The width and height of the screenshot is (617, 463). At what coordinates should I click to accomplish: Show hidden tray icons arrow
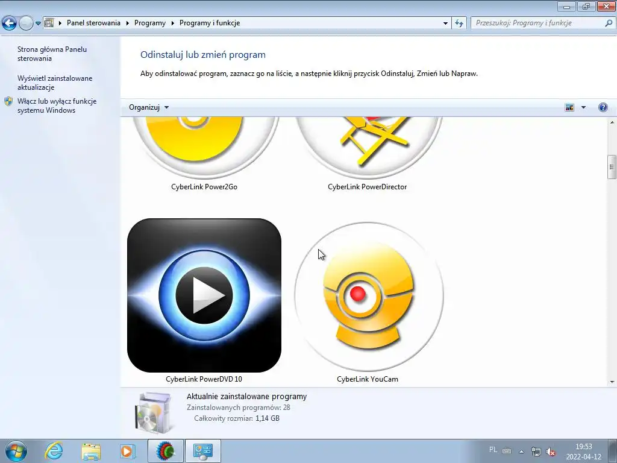pos(521,452)
